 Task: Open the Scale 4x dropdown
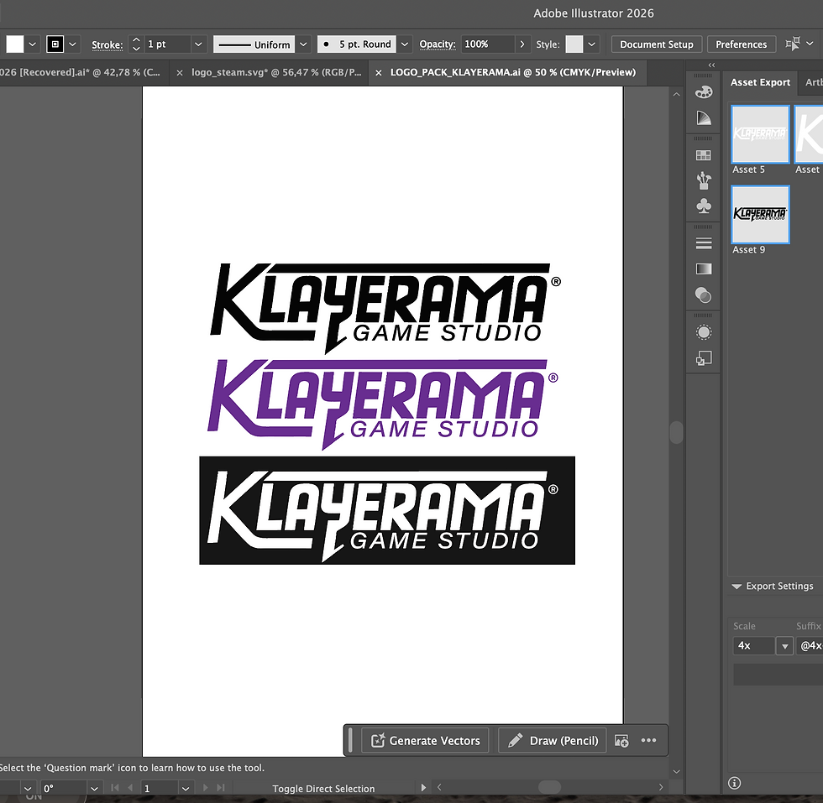(x=784, y=646)
